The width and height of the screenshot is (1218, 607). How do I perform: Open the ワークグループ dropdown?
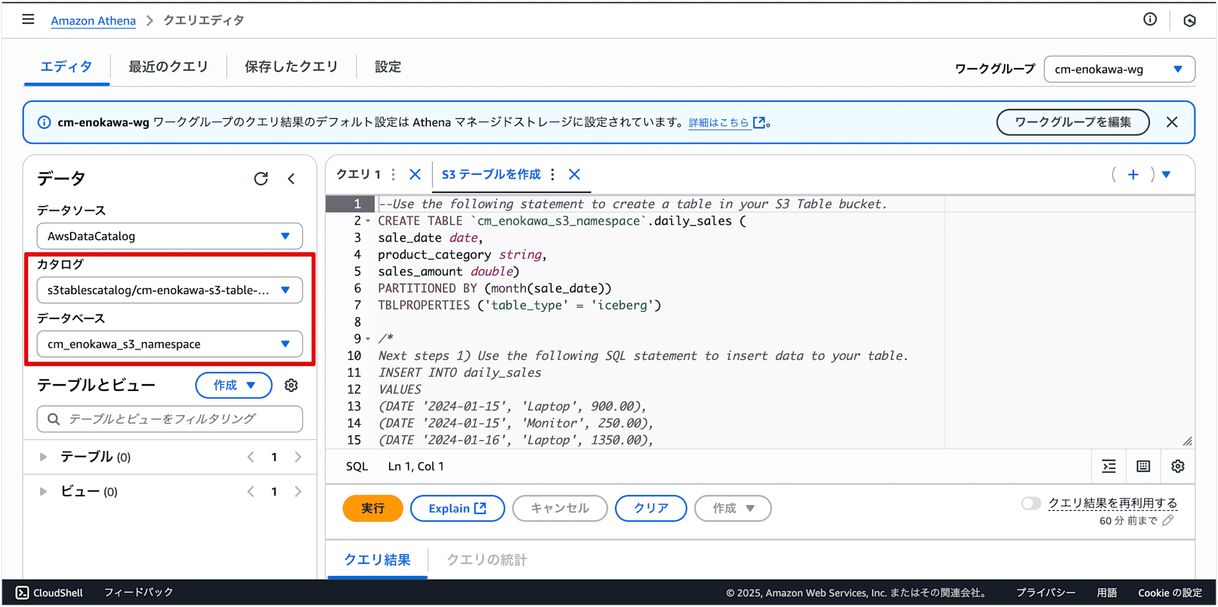(1119, 69)
